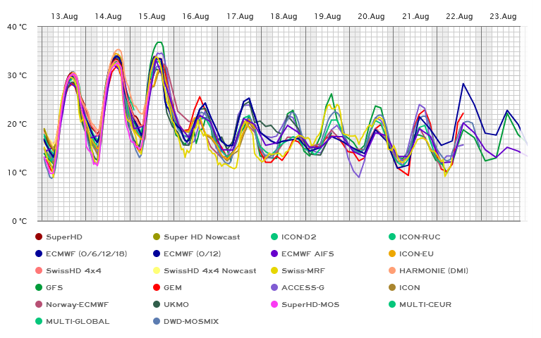Click the yellow Swiss-MRF color dot
This screenshot has width=541, height=338.
[274, 270]
